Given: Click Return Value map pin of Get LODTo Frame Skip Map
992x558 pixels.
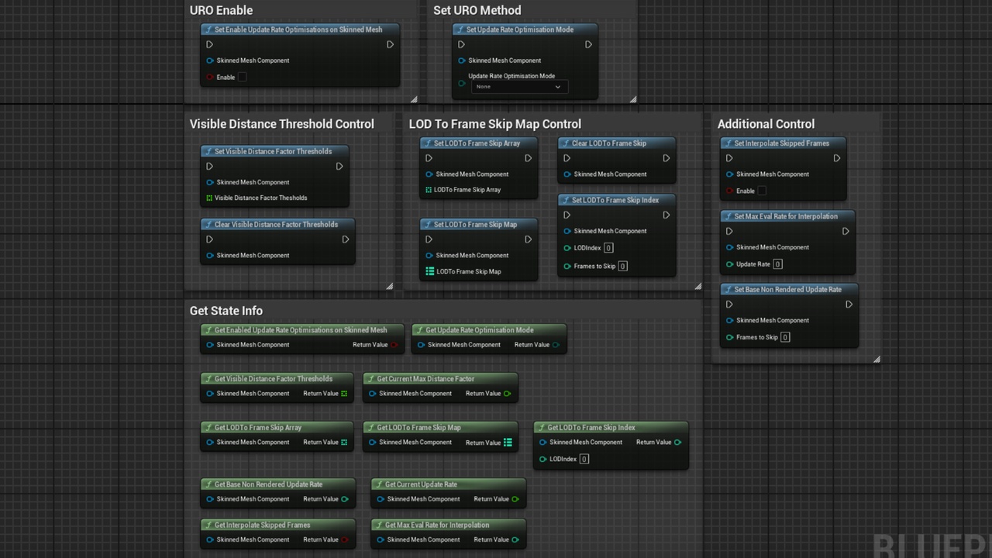Looking at the screenshot, I should click(x=508, y=443).
